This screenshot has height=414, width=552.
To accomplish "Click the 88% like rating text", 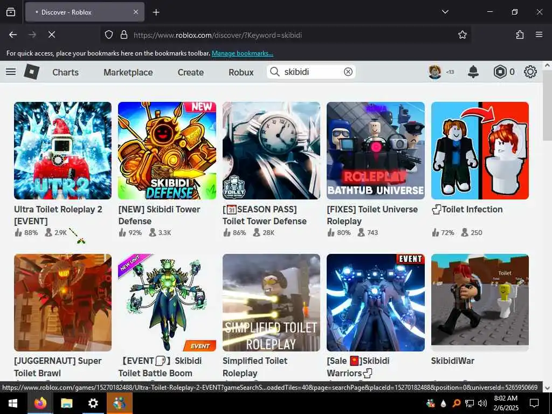I will [31, 233].
